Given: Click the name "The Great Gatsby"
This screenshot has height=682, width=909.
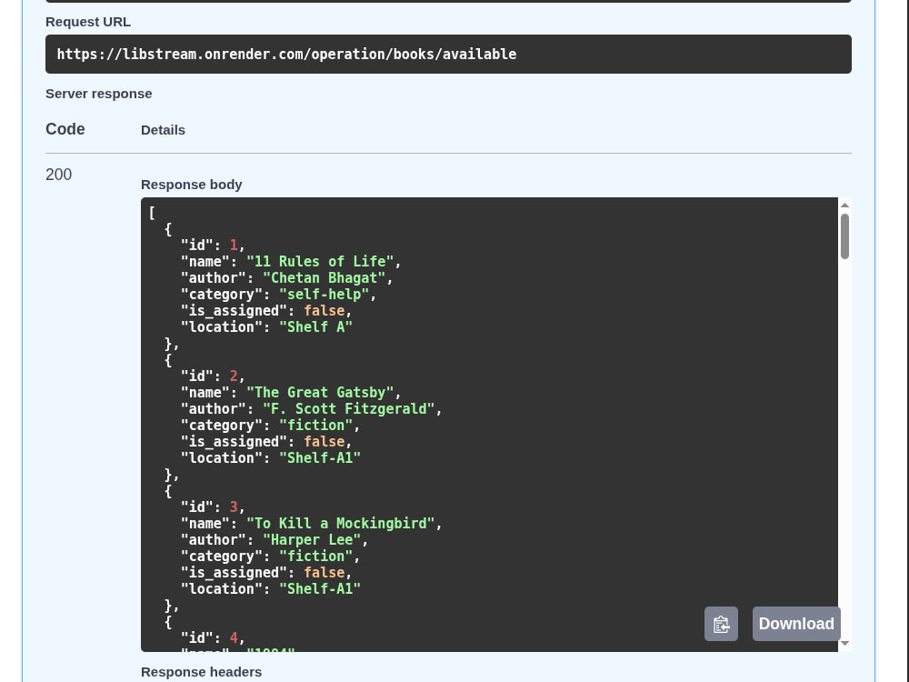Looking at the screenshot, I should [x=320, y=393].
